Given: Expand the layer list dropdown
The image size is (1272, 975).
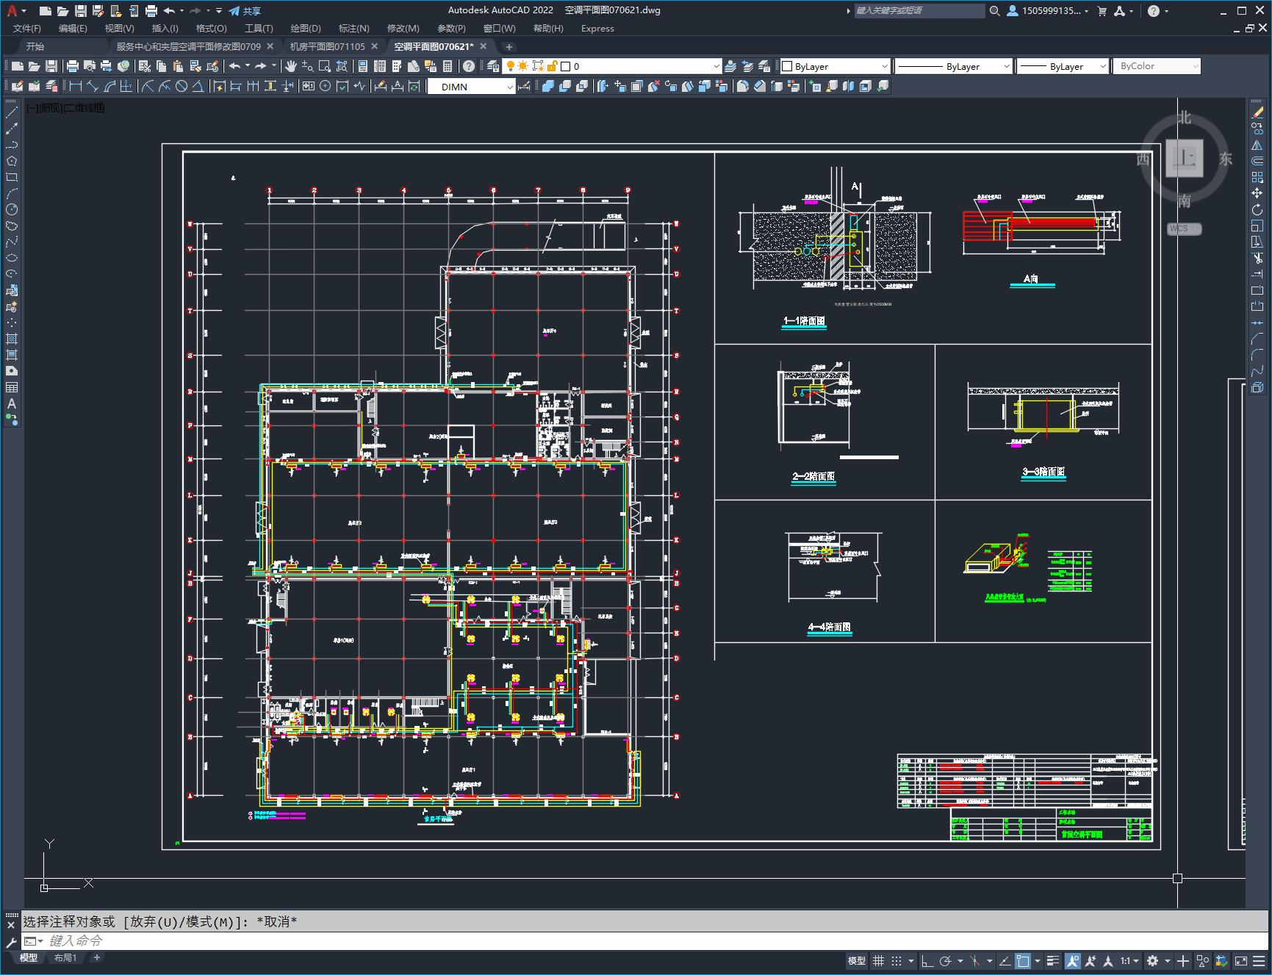Looking at the screenshot, I should (716, 66).
